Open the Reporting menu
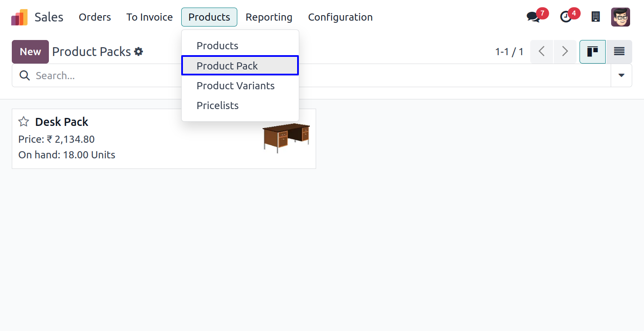 click(x=269, y=17)
